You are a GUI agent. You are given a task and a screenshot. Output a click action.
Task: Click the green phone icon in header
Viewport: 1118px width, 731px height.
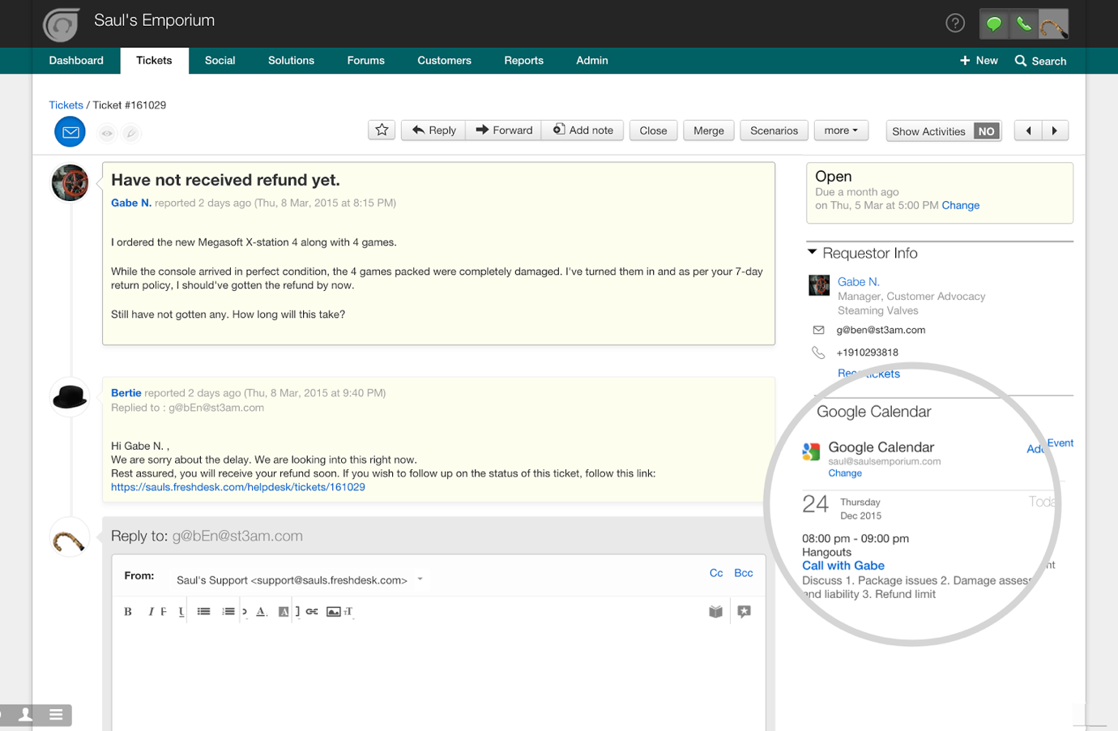[1023, 24]
